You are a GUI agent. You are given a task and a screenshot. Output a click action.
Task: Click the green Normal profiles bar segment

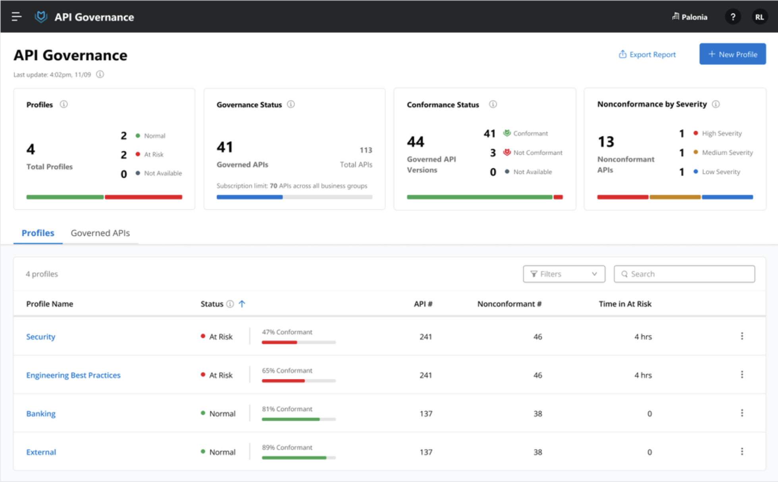point(65,197)
